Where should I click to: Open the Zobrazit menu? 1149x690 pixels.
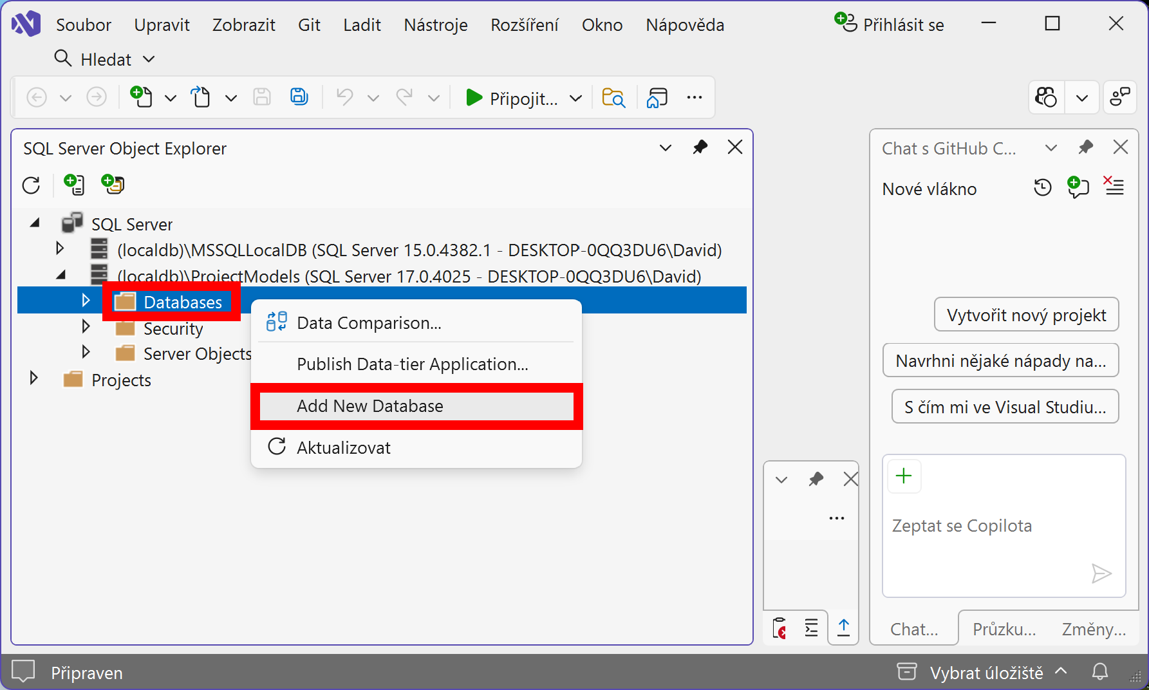point(244,24)
